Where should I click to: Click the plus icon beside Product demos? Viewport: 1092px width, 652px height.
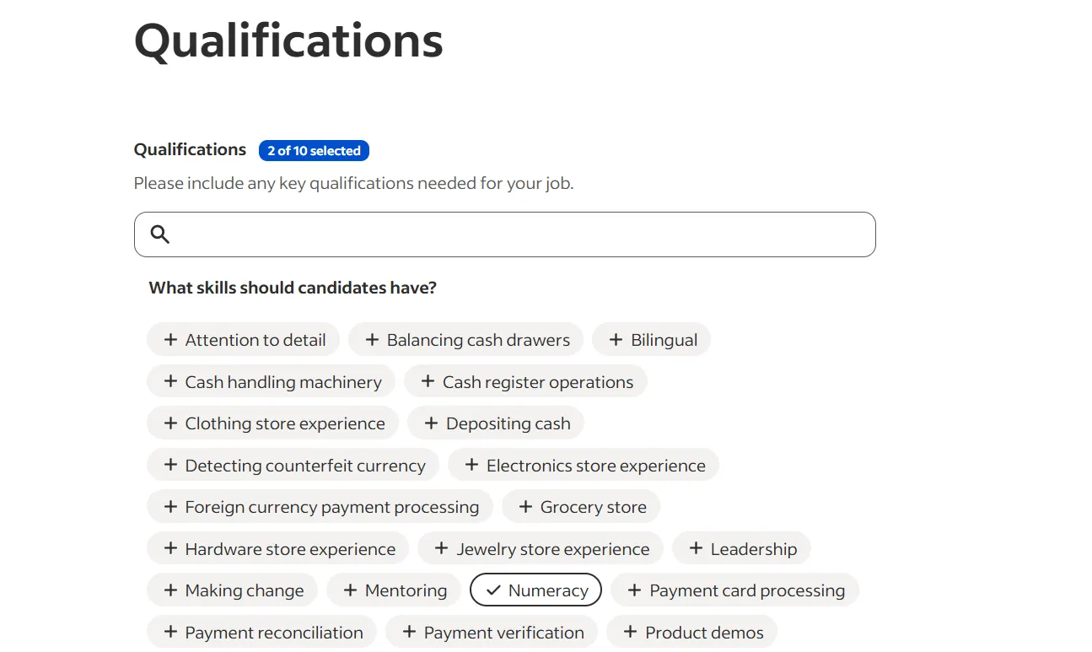click(x=630, y=631)
